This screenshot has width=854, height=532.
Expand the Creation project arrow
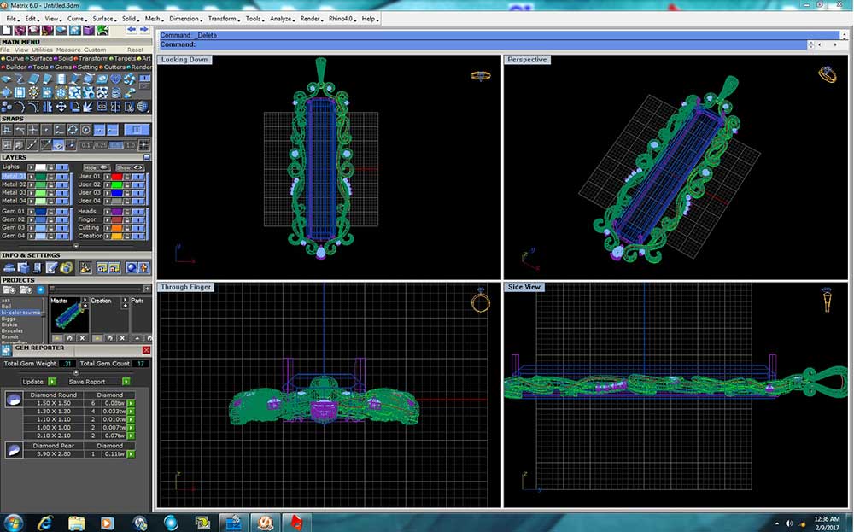point(125,300)
